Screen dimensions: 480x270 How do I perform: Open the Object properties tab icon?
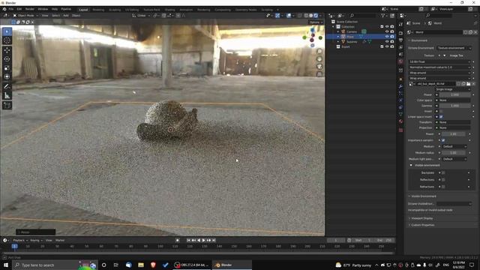pyautogui.click(x=400, y=79)
